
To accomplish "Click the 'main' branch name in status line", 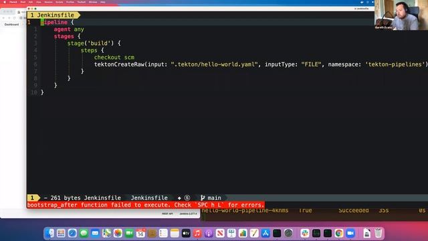I will [214, 198].
